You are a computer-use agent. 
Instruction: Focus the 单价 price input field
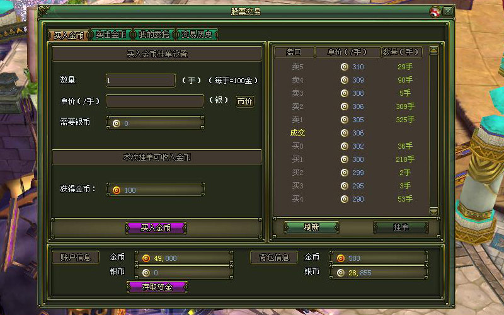[x=155, y=101]
